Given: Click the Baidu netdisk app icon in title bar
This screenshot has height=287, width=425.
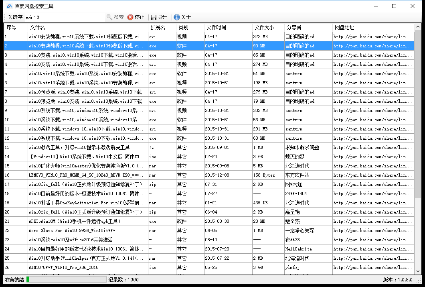Looking at the screenshot, I should [x=10, y=6].
